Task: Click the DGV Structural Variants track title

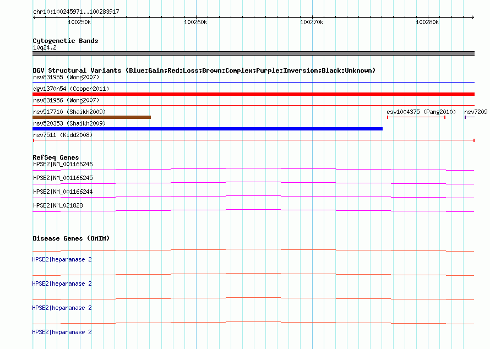Action: coord(204,70)
